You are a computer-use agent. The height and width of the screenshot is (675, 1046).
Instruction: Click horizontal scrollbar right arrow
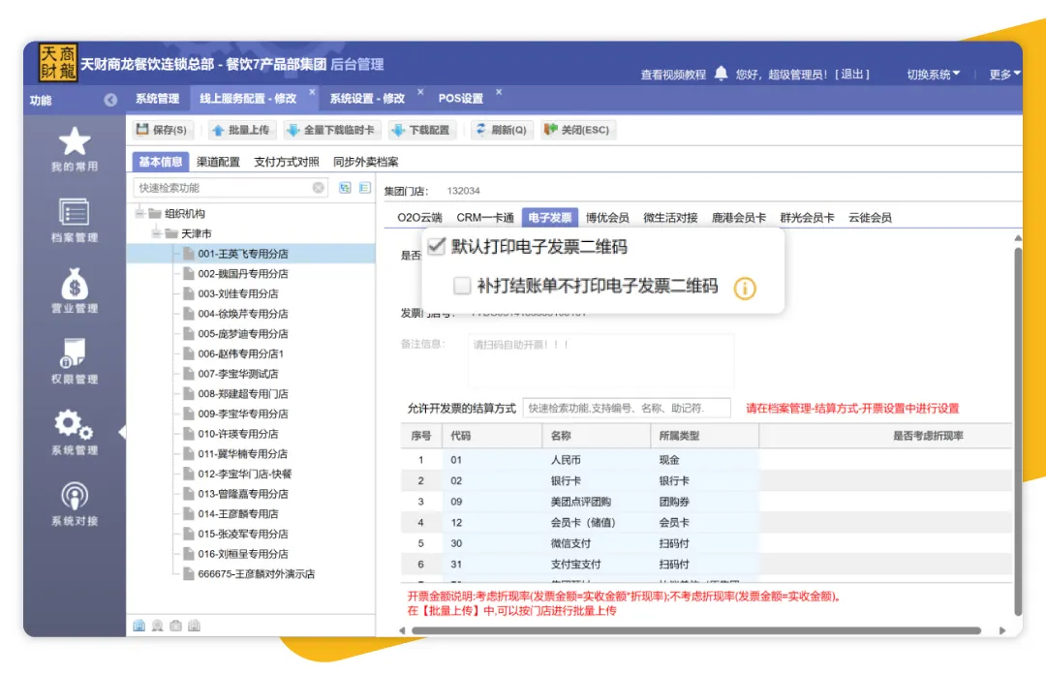(1002, 630)
